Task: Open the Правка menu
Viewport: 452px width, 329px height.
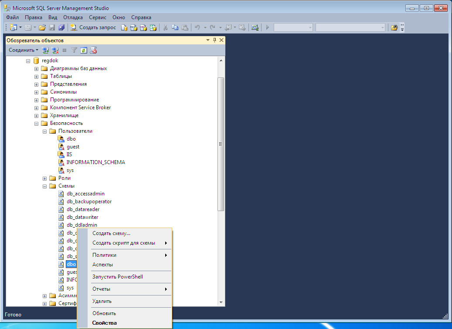Action: pyautogui.click(x=34, y=17)
